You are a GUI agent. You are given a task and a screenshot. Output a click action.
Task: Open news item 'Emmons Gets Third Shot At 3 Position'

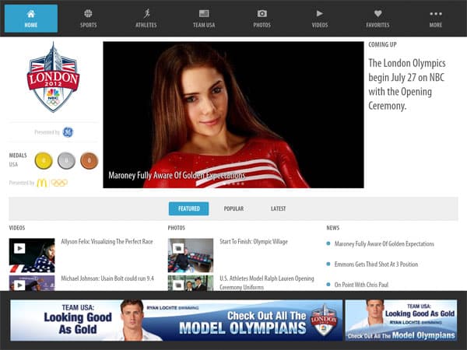[x=376, y=264]
